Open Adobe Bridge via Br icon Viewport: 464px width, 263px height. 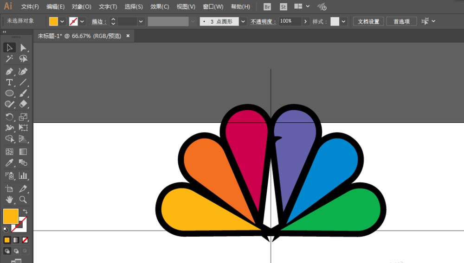267,7
